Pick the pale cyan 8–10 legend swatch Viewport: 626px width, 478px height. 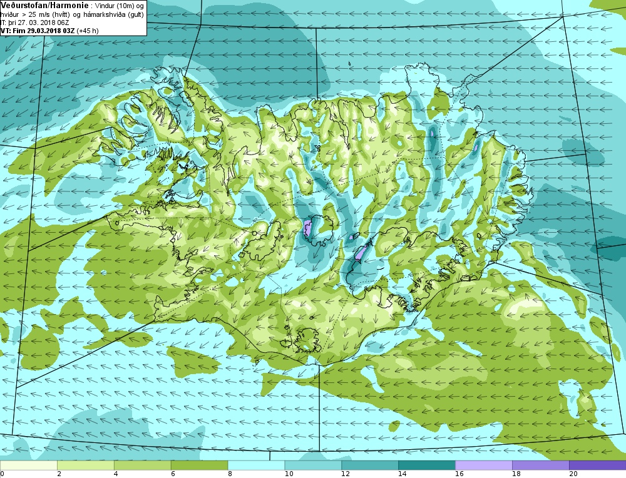(x=256, y=465)
